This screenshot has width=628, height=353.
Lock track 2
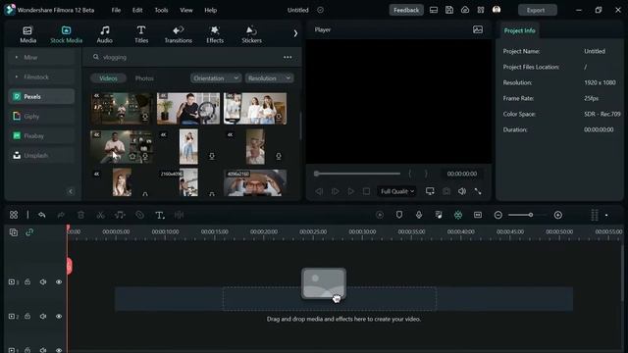coord(27,316)
